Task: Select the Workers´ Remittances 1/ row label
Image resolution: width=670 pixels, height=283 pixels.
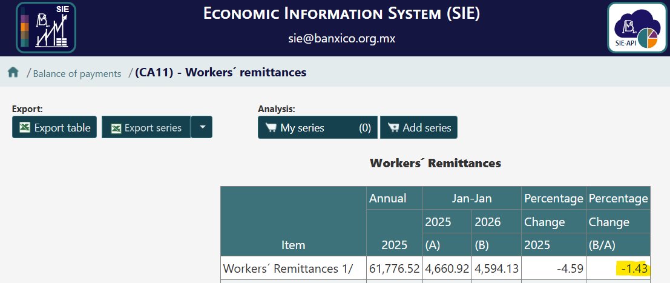Action: (293, 268)
